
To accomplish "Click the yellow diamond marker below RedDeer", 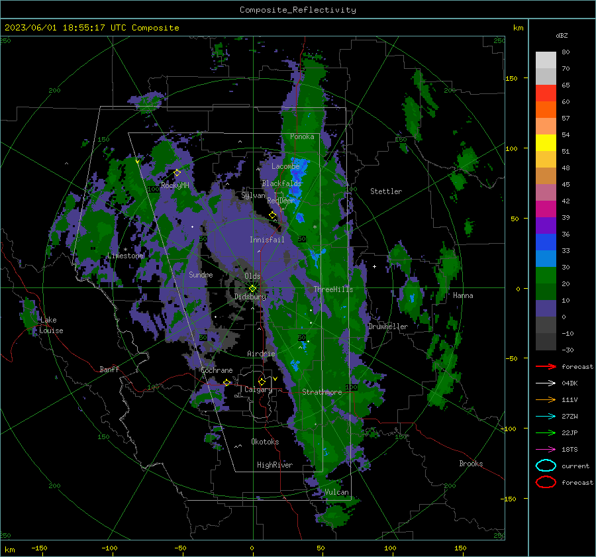I will (x=272, y=215).
